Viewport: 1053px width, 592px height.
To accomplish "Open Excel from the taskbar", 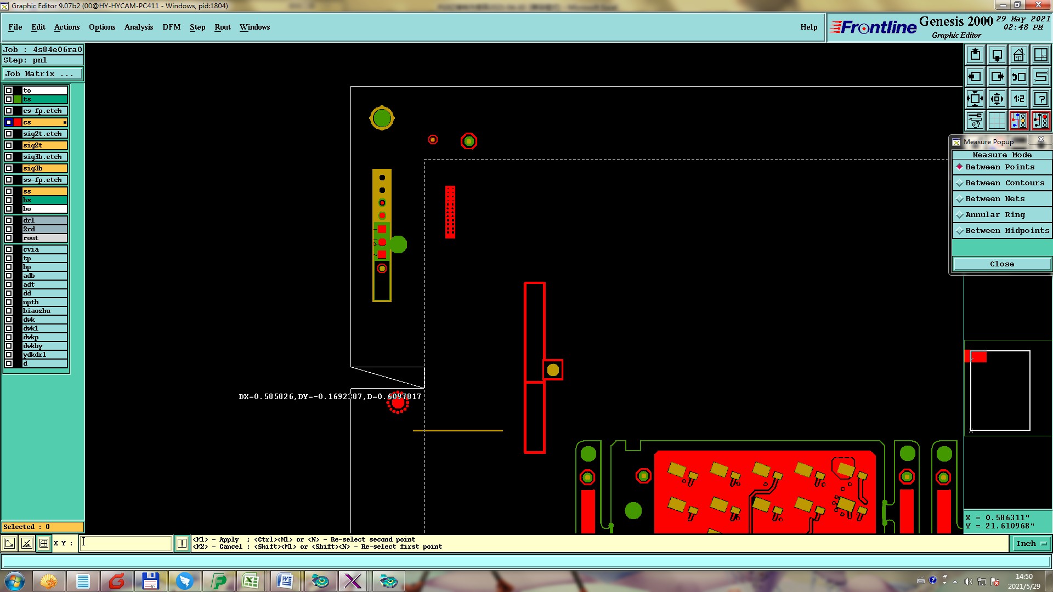I will [x=251, y=581].
